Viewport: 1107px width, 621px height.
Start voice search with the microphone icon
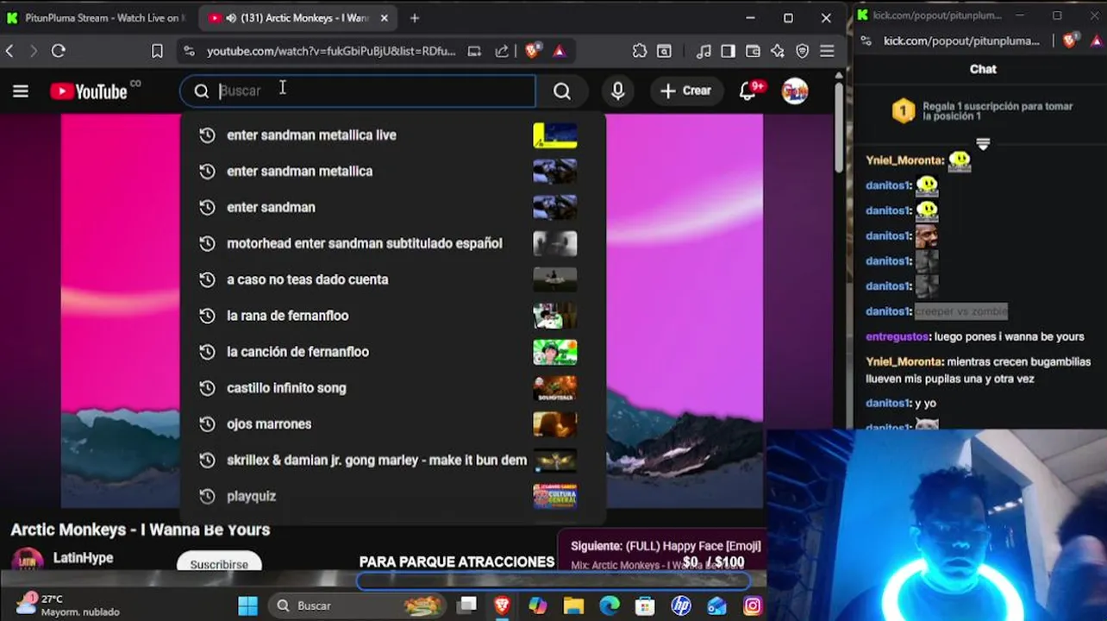[x=617, y=91]
